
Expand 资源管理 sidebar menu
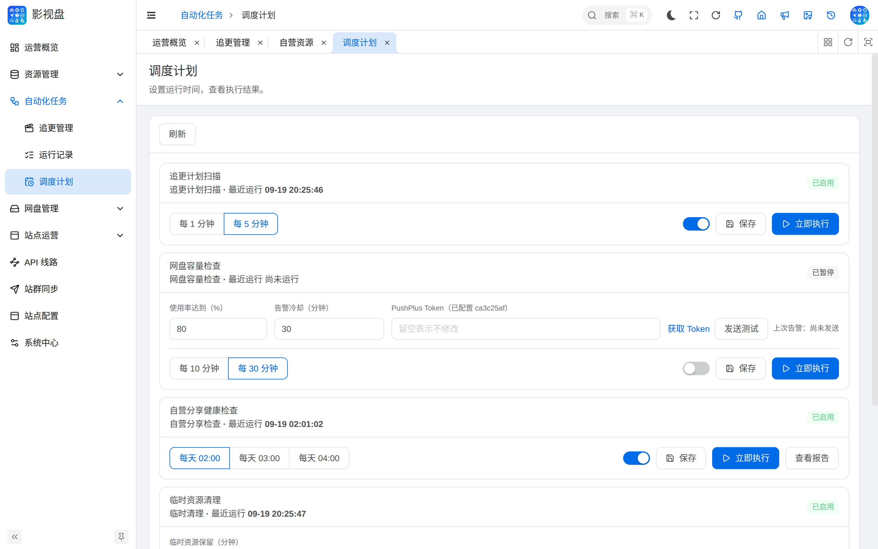68,74
